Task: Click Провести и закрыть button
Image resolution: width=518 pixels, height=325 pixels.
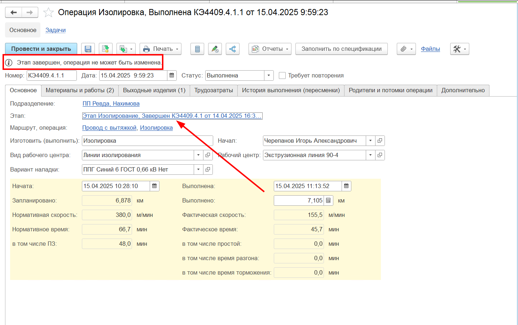Action: tap(41, 49)
